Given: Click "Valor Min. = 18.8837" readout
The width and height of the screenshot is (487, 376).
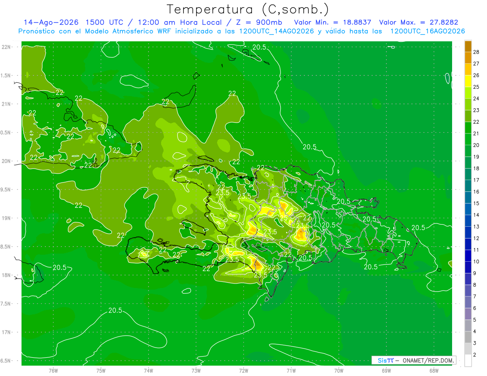Looking at the screenshot, I should [x=333, y=22].
